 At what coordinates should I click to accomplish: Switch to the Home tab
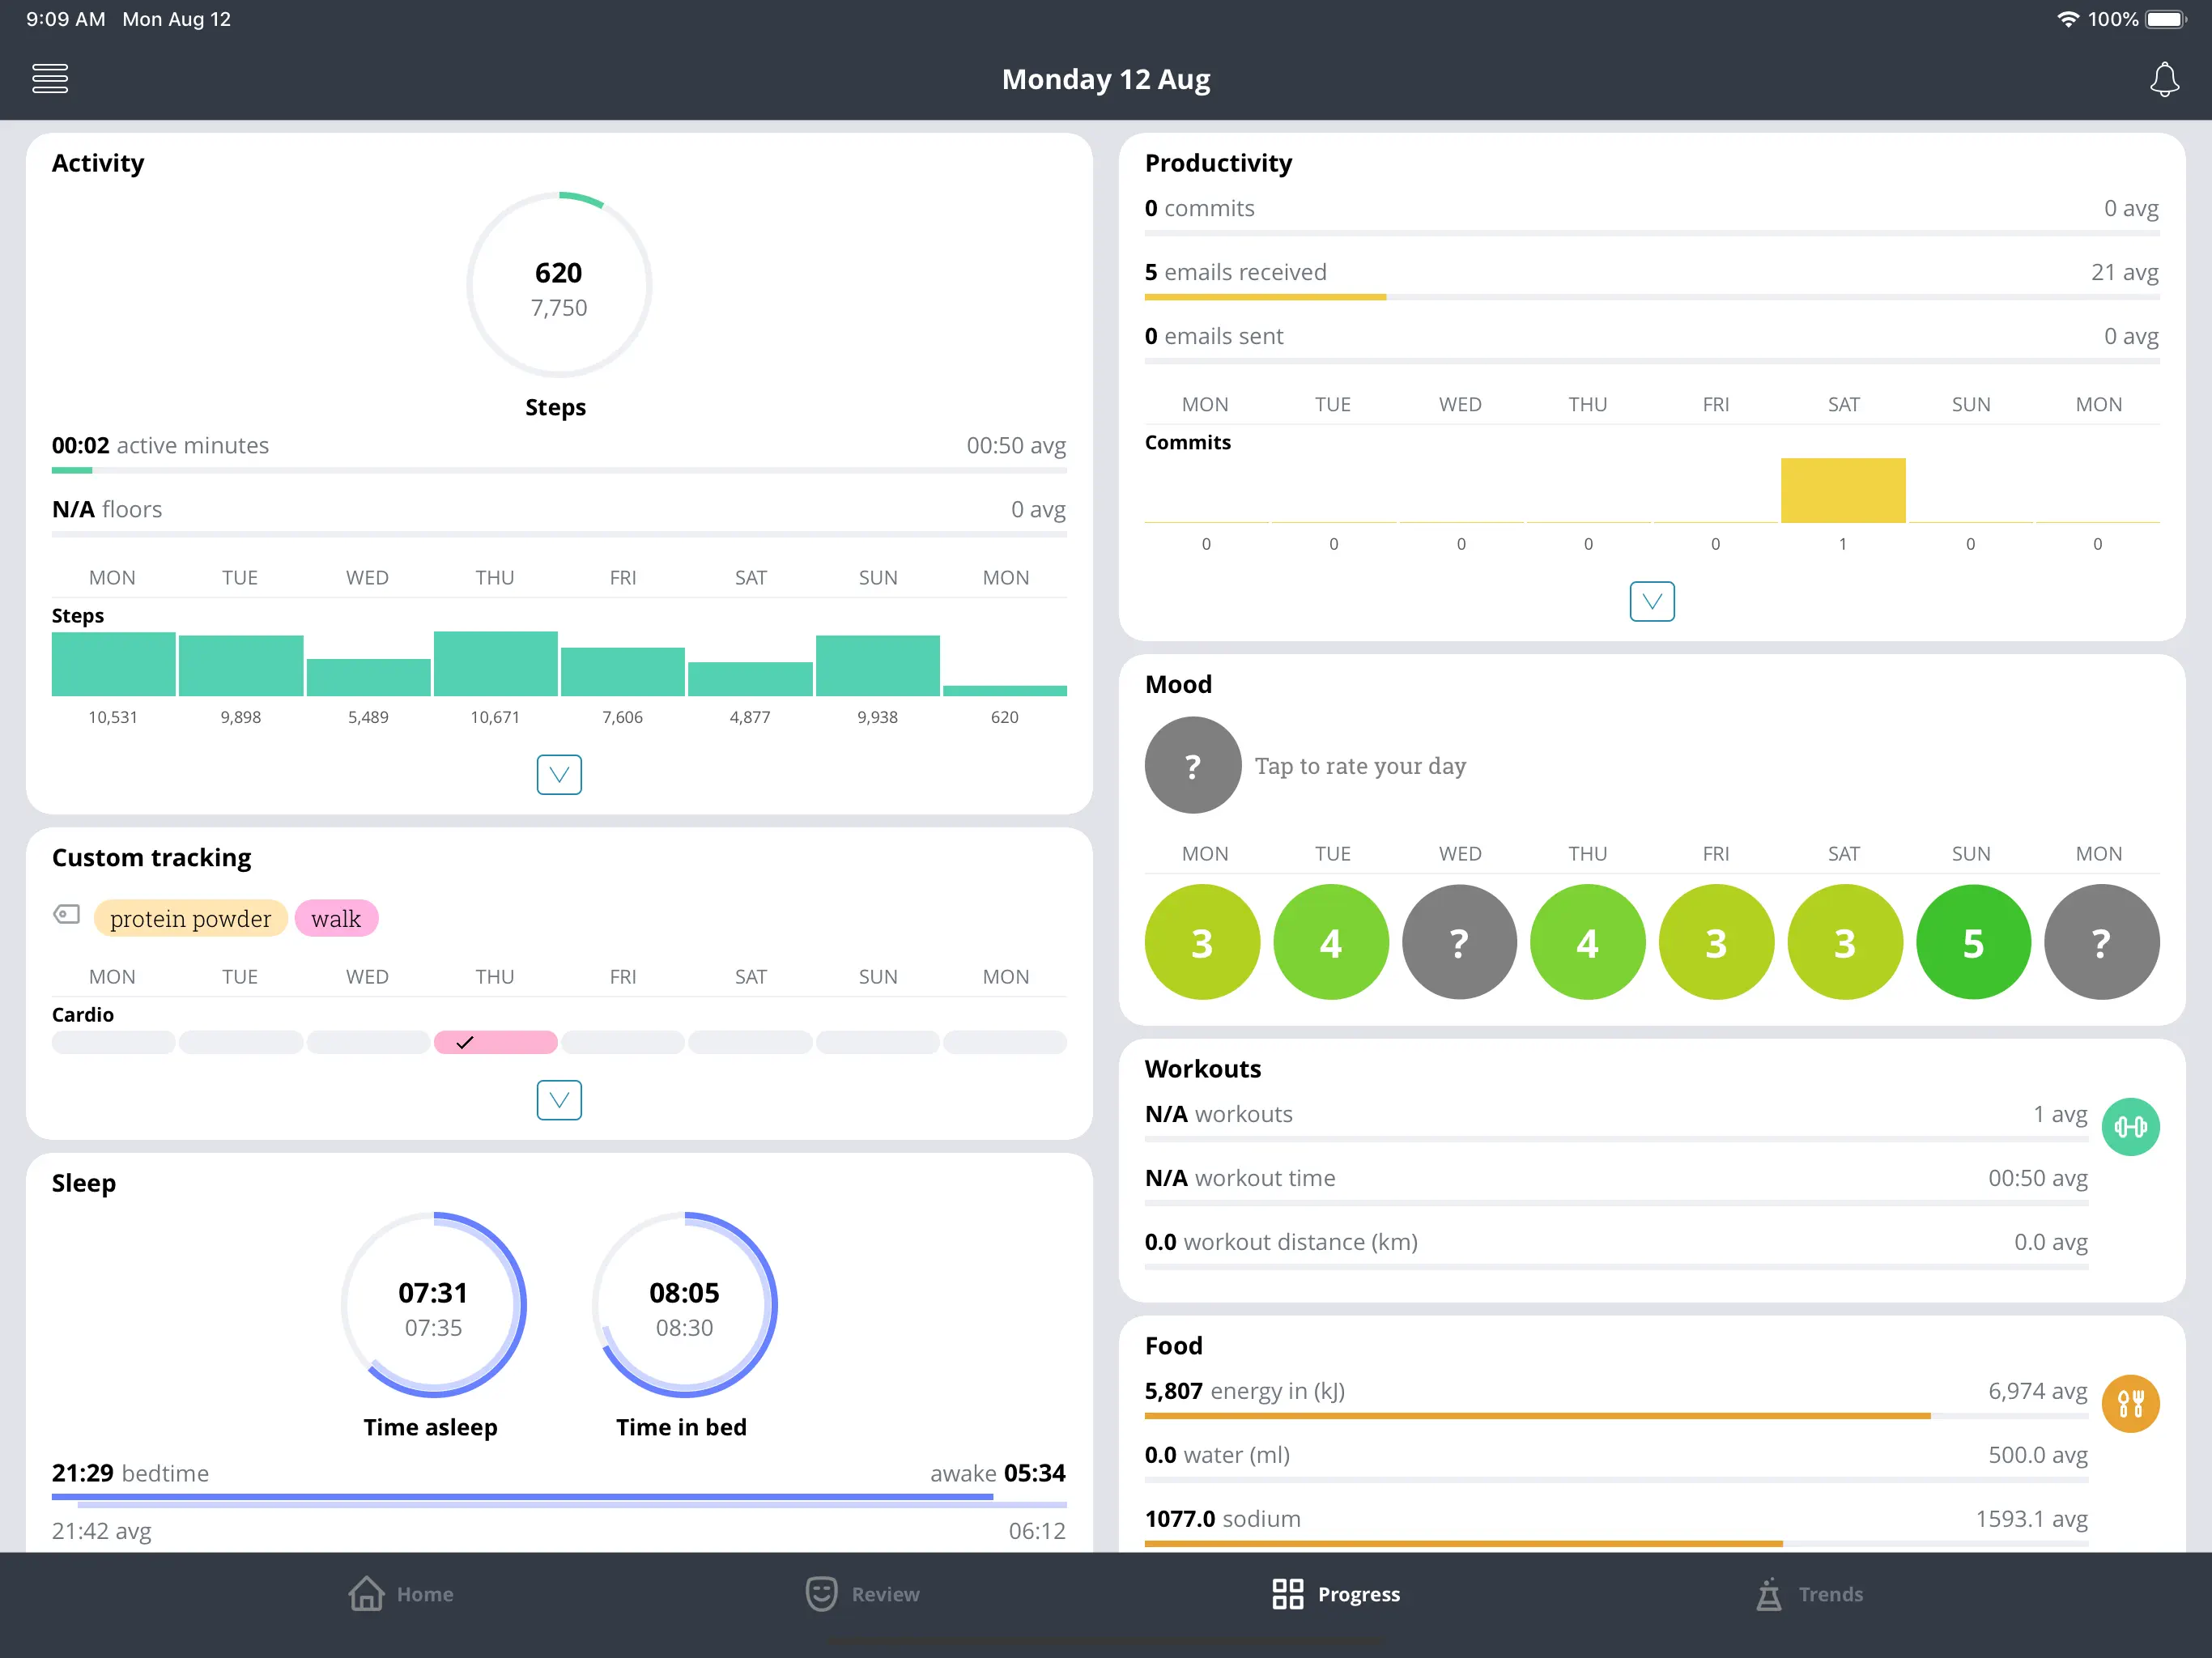coord(401,1594)
